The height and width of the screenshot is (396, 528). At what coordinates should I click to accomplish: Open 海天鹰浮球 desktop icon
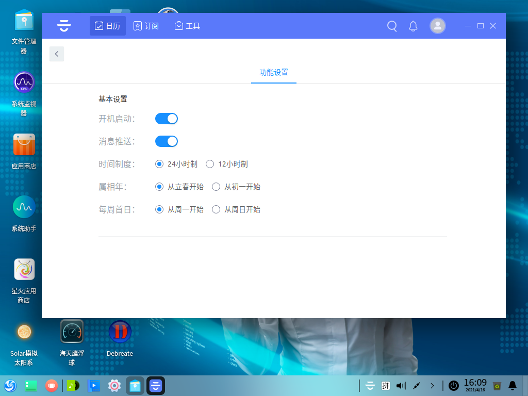[72, 343]
